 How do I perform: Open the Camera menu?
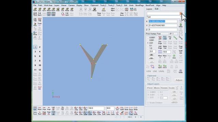pyautogui.click(x=71, y=5)
